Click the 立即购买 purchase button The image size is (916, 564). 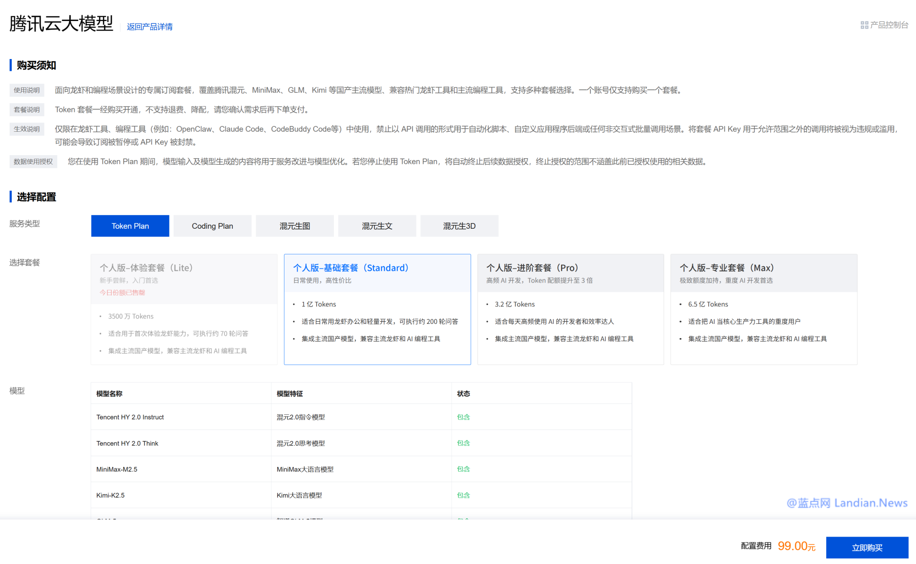click(x=867, y=547)
